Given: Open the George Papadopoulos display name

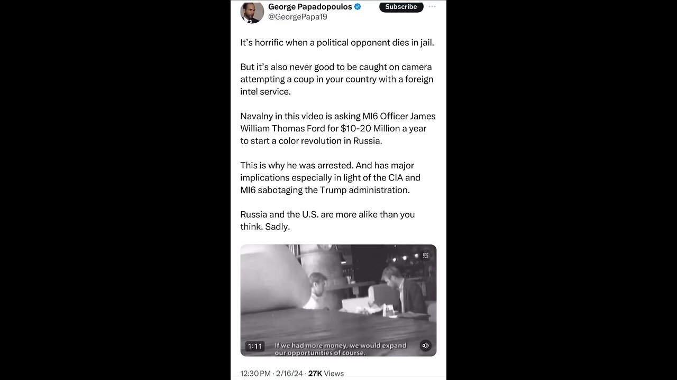Looking at the screenshot, I should point(310,7).
